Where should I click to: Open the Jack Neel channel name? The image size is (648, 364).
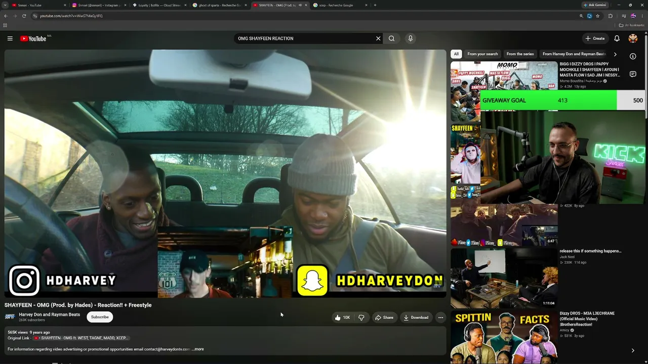[x=567, y=257]
